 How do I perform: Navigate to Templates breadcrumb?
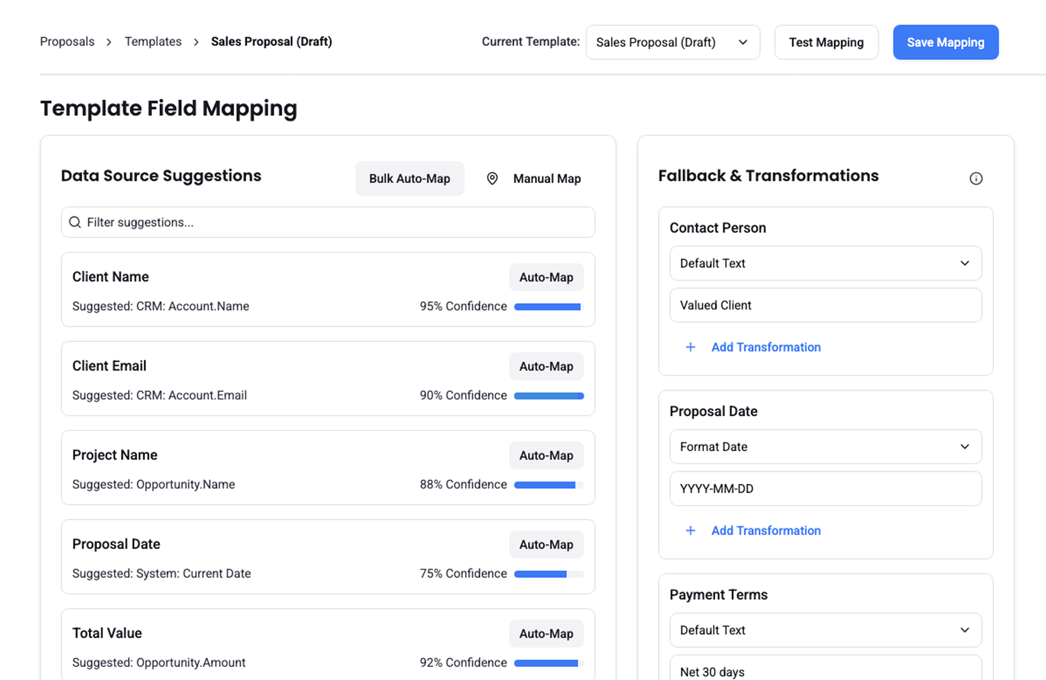tap(153, 42)
